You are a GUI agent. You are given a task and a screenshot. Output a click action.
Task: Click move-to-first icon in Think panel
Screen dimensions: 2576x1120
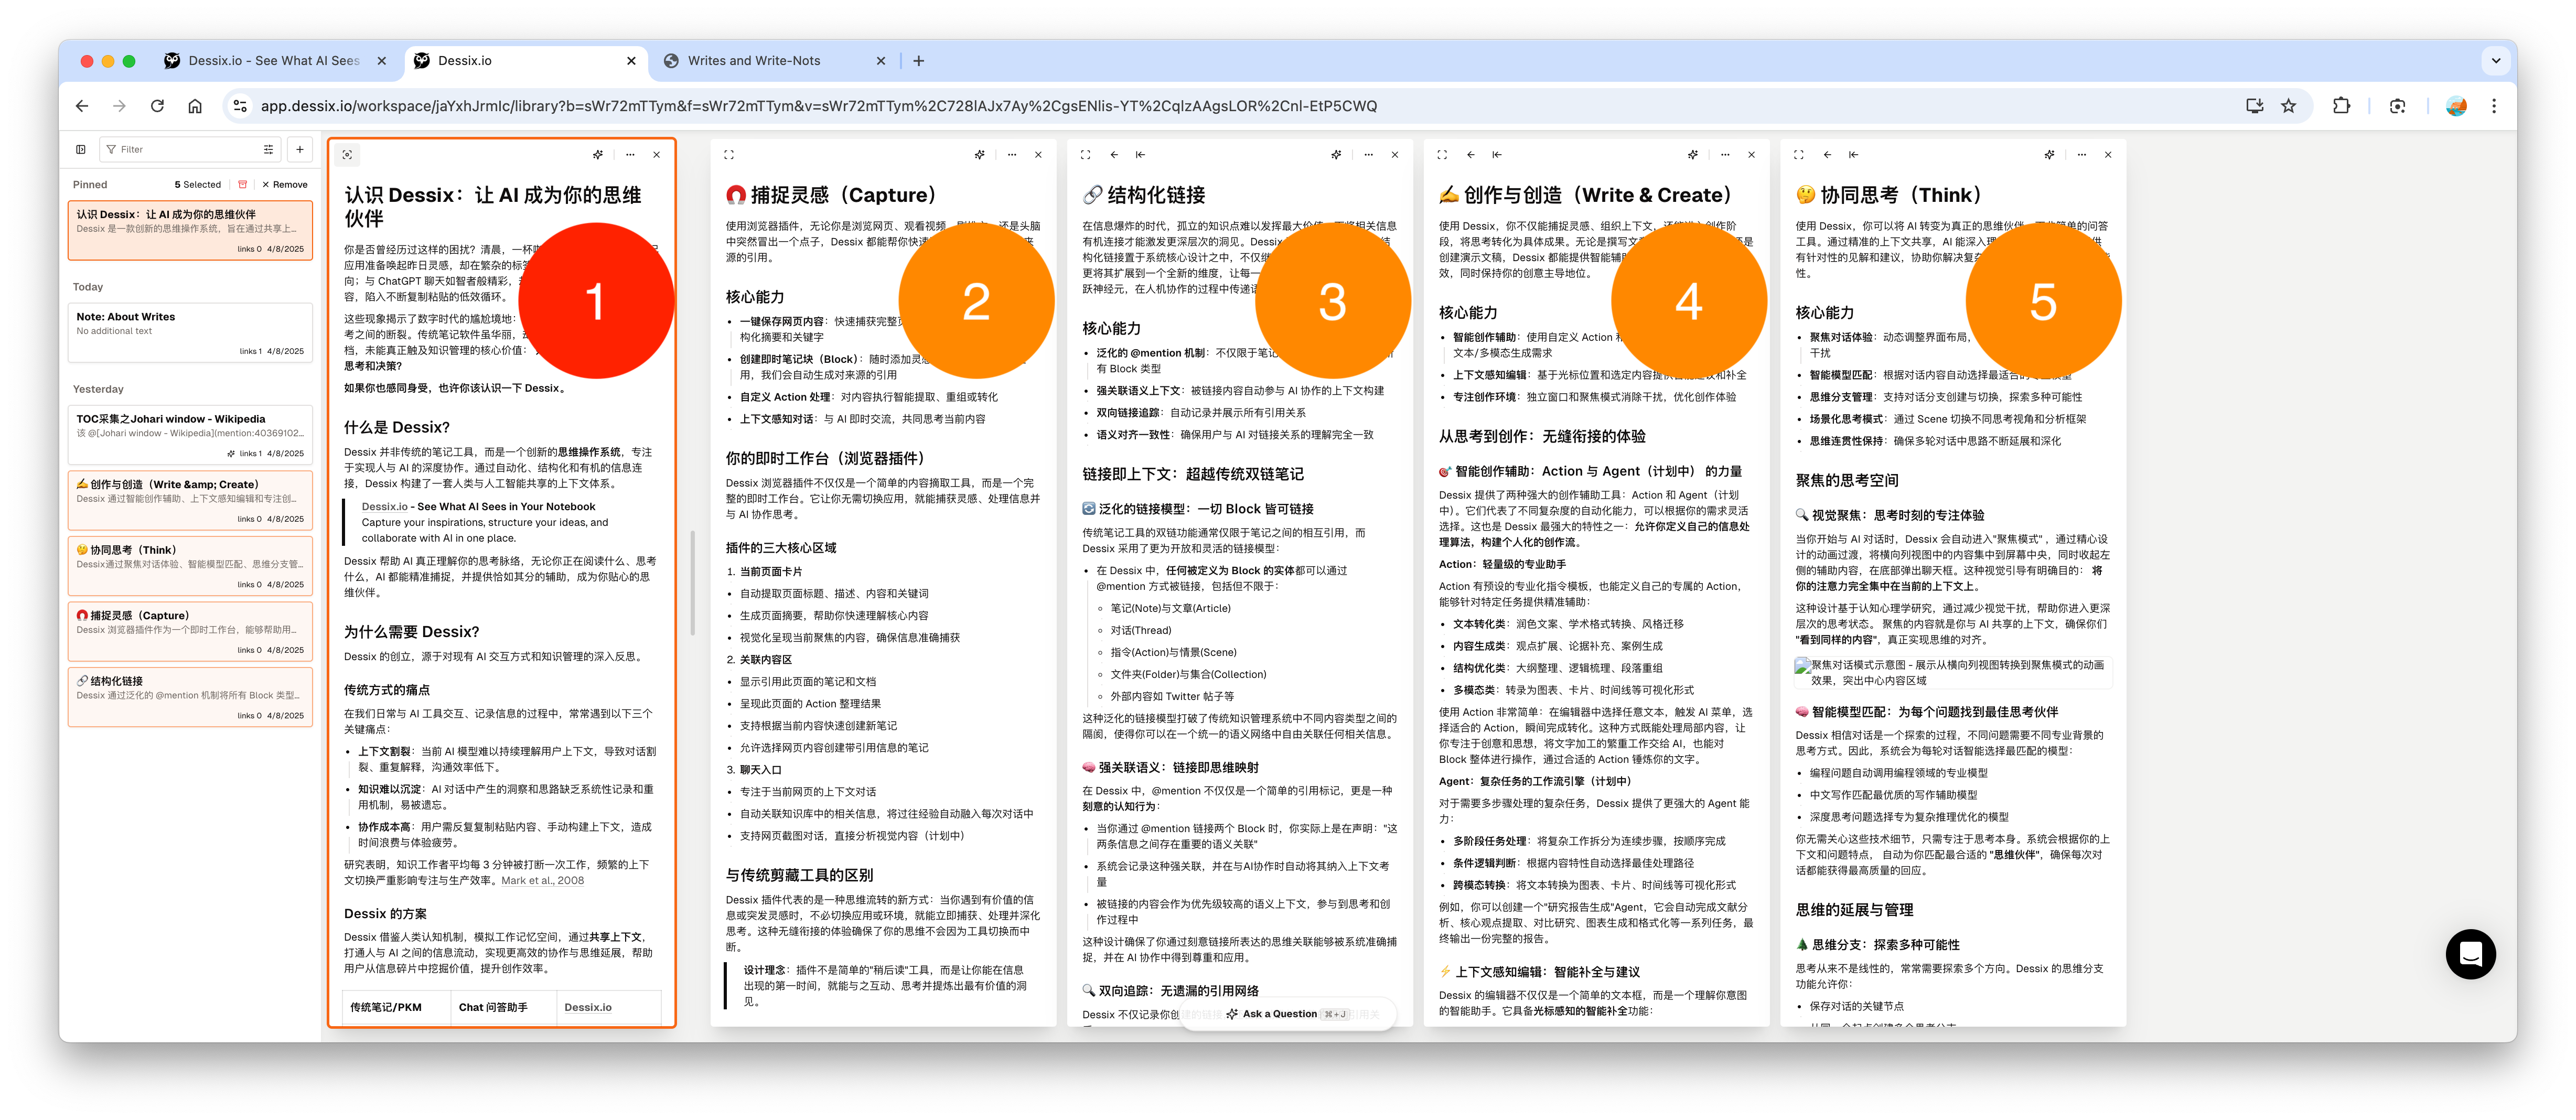tap(1854, 155)
